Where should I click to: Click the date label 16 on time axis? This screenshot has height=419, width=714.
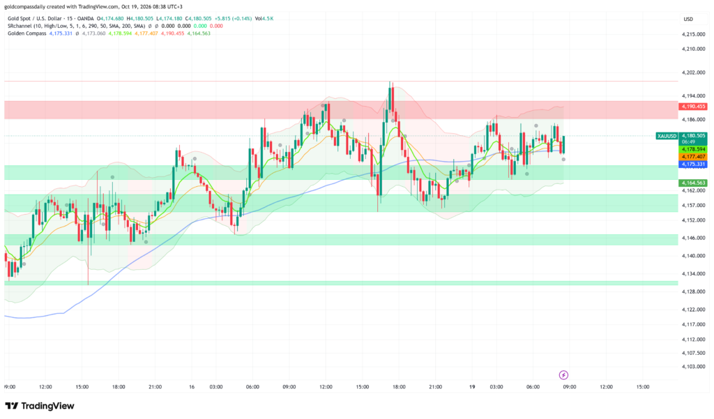click(192, 387)
